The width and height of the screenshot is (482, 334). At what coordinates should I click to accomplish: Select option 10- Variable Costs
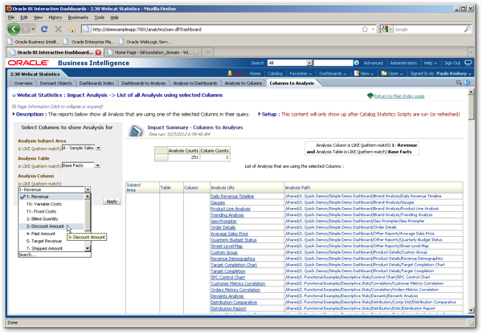coord(51,204)
